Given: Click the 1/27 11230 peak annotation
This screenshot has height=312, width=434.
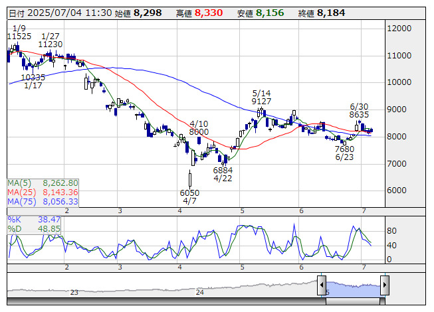Looking at the screenshot, I should tap(51, 40).
